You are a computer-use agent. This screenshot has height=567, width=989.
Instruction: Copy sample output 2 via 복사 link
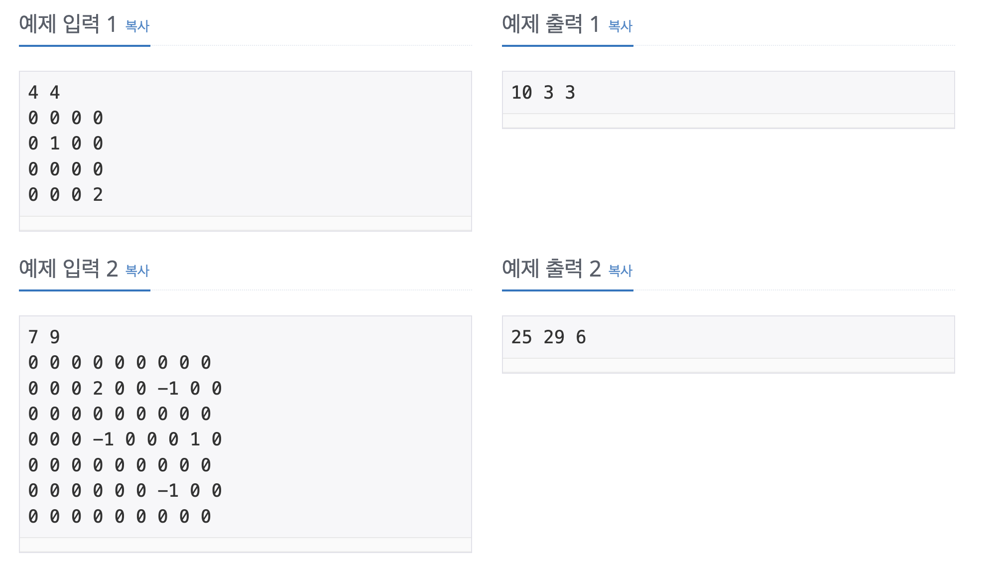tap(620, 271)
